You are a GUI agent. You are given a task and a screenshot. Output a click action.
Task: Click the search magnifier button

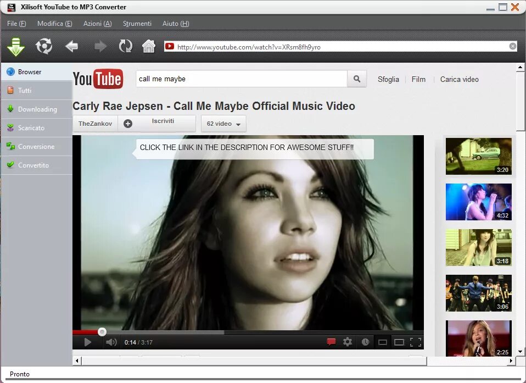click(356, 79)
